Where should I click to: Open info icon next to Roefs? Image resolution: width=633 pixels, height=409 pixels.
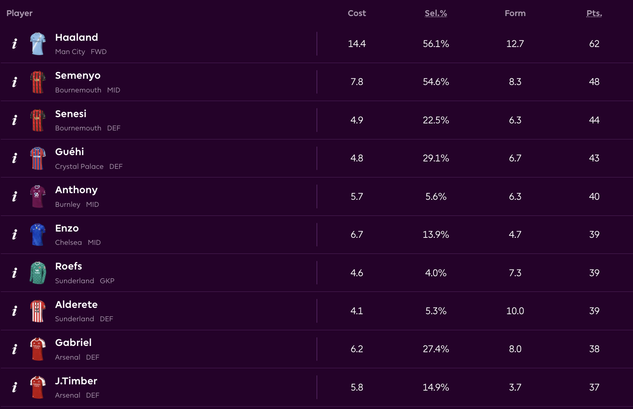(15, 273)
